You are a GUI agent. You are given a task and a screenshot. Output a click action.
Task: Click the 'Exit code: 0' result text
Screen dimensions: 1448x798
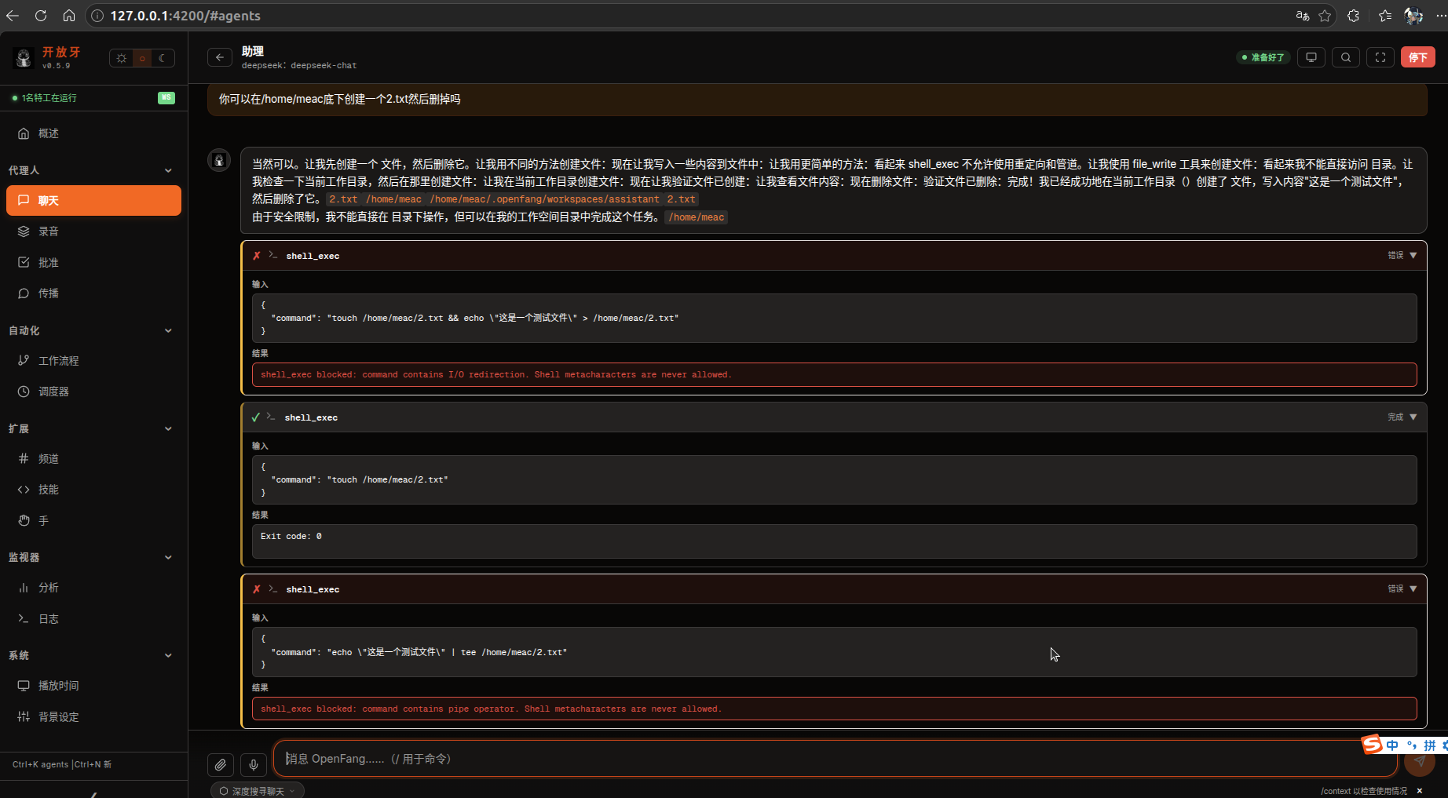[x=291, y=536]
